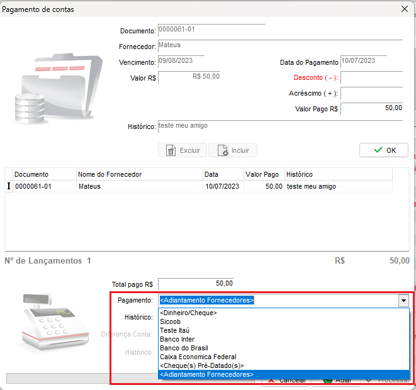Collapse the Pagamento dropdown arrow
Image resolution: width=416 pixels, height=390 pixels.
403,301
